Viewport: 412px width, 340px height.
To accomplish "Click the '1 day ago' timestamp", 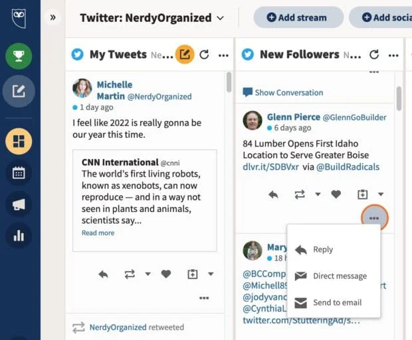I will pyautogui.click(x=96, y=107).
